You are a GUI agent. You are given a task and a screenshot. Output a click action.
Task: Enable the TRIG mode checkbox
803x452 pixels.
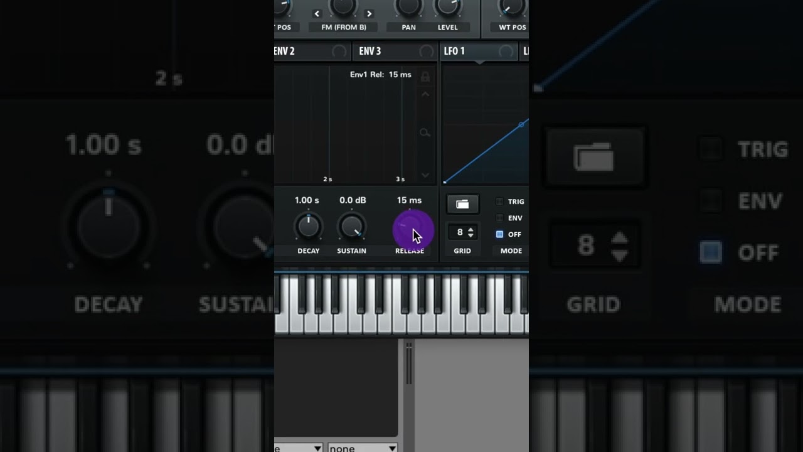pyautogui.click(x=499, y=202)
